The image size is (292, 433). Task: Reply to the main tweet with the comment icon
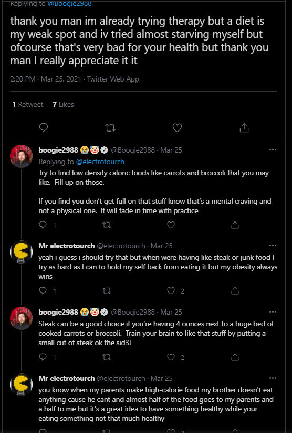(x=44, y=127)
